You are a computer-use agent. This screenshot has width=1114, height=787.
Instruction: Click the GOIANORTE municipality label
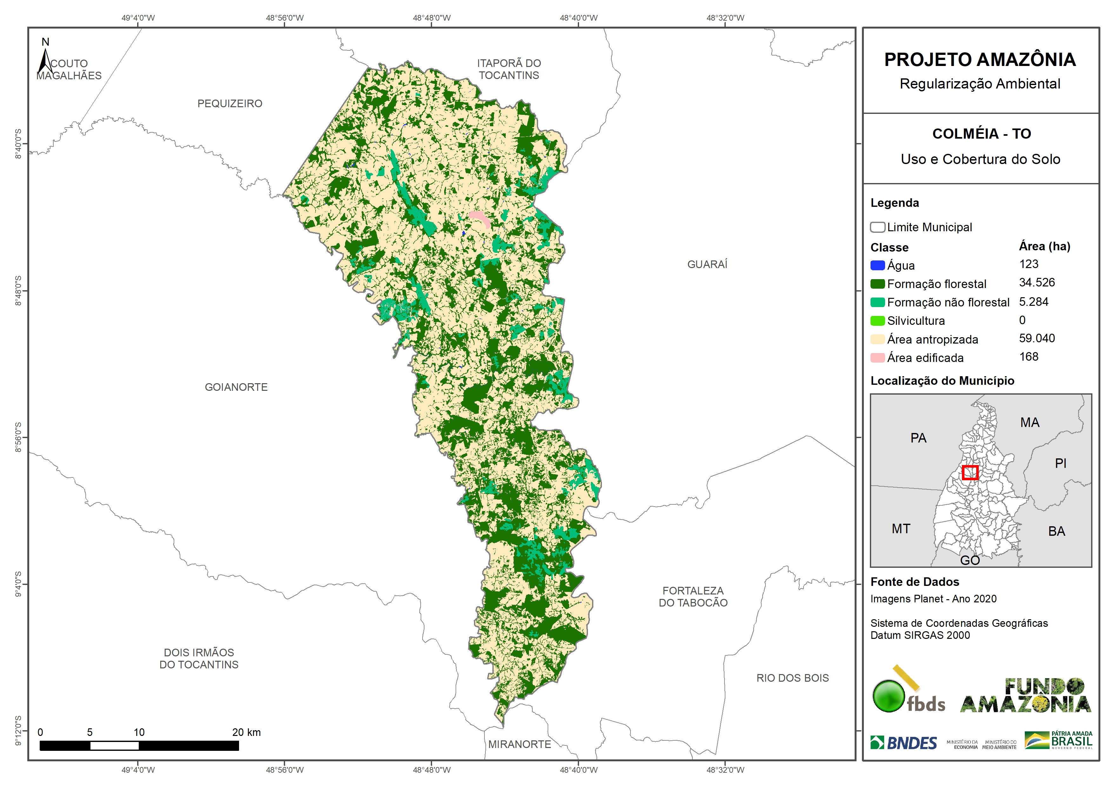click(236, 387)
